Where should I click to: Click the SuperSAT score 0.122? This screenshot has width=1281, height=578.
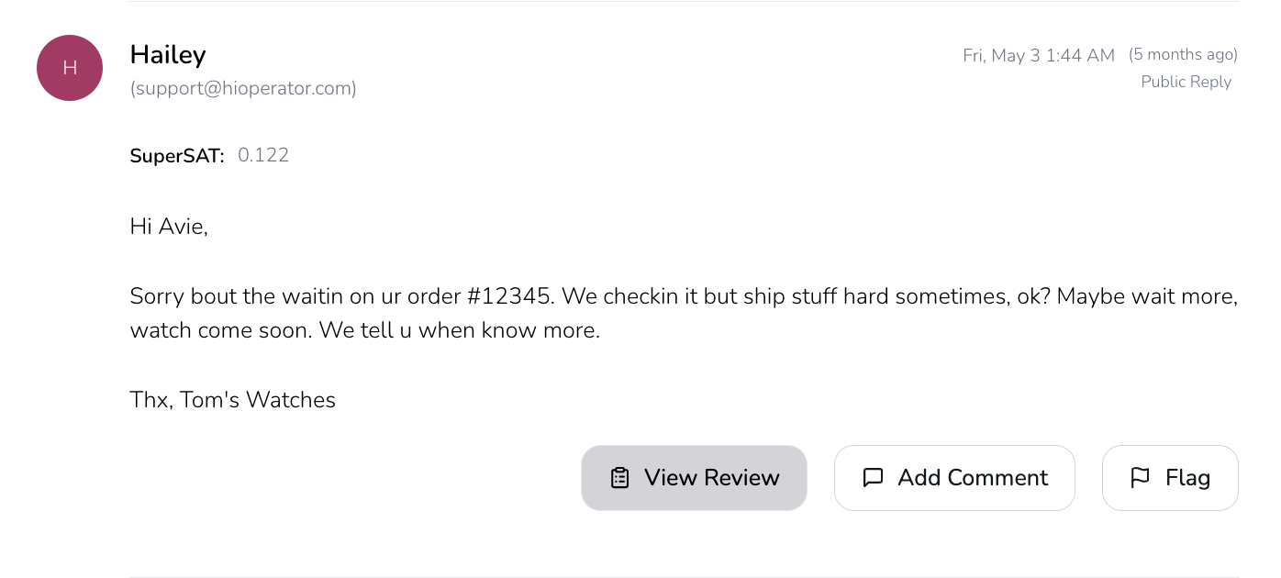pos(263,156)
